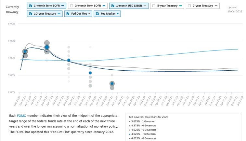Click the 1-month Term SOFR legend line icon
This screenshot has height=141, width=246.
click(63, 6)
